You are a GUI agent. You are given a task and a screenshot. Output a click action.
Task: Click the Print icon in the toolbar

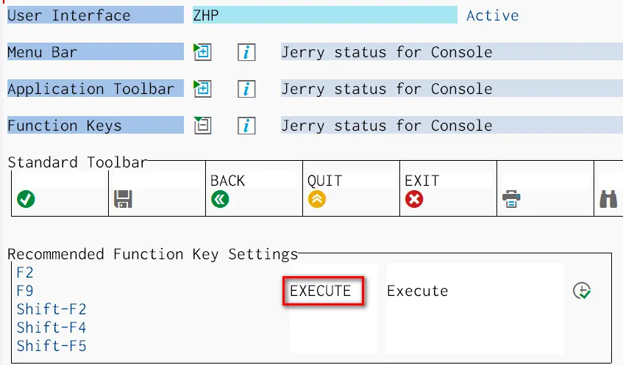(x=511, y=199)
